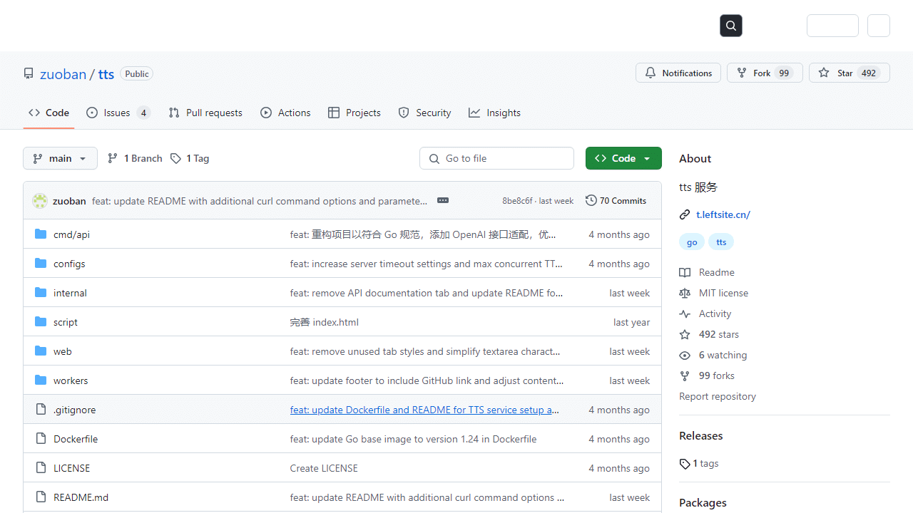Click the Dockerfile file icon
The image size is (913, 513).
pos(41,438)
